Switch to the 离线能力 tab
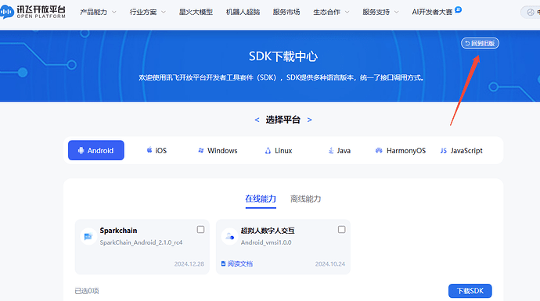 [305, 199]
